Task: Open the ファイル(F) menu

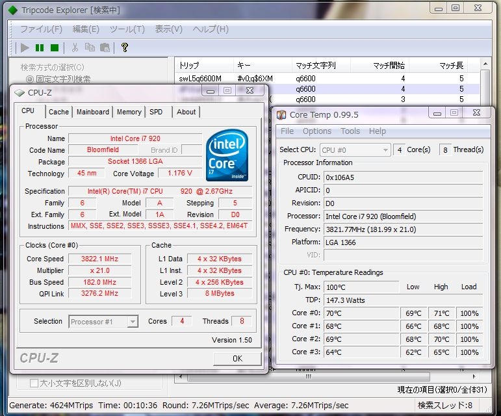Action: coord(41,29)
